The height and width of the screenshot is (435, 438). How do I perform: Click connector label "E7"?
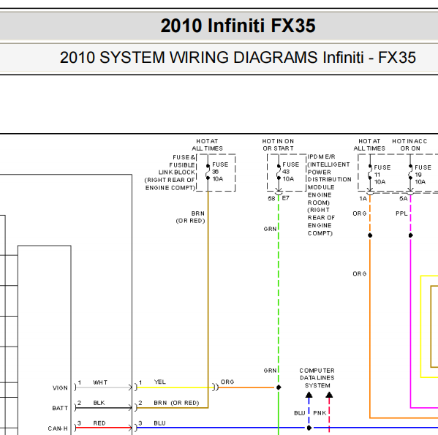[285, 198]
